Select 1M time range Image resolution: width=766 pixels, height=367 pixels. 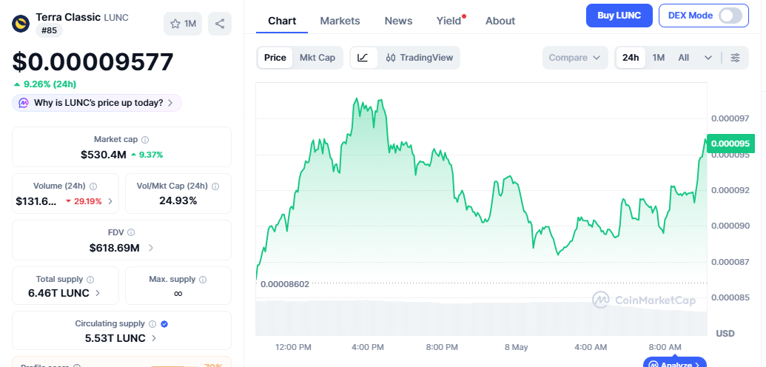click(x=659, y=58)
